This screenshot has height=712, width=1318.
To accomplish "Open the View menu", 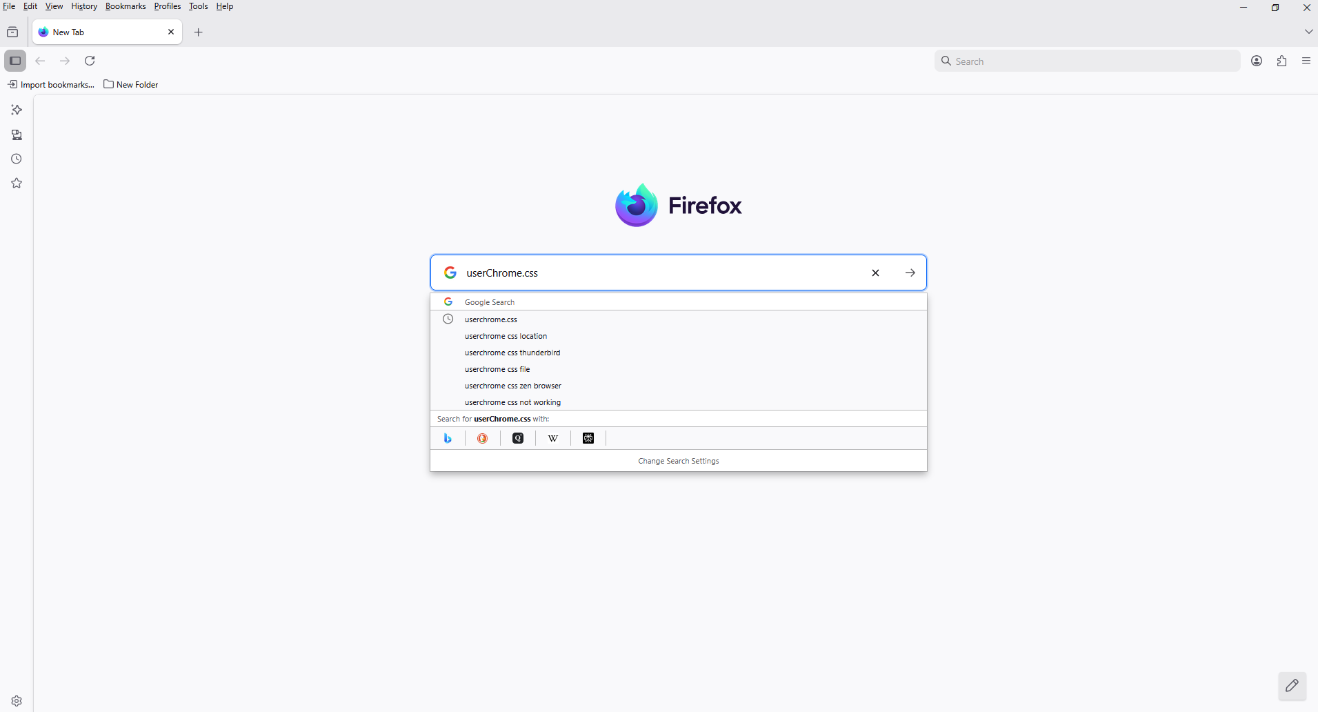I will 54,6.
